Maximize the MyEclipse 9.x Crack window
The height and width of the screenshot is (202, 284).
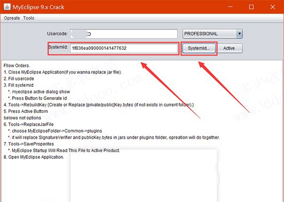point(251,7)
